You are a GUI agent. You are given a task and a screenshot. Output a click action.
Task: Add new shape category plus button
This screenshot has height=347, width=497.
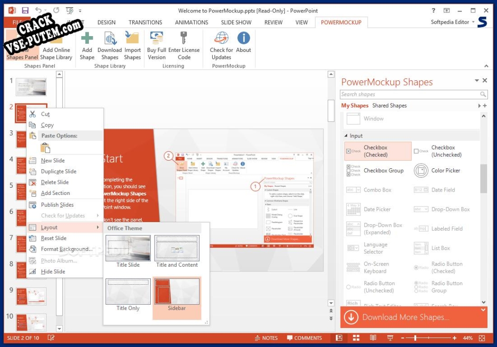coord(485,106)
